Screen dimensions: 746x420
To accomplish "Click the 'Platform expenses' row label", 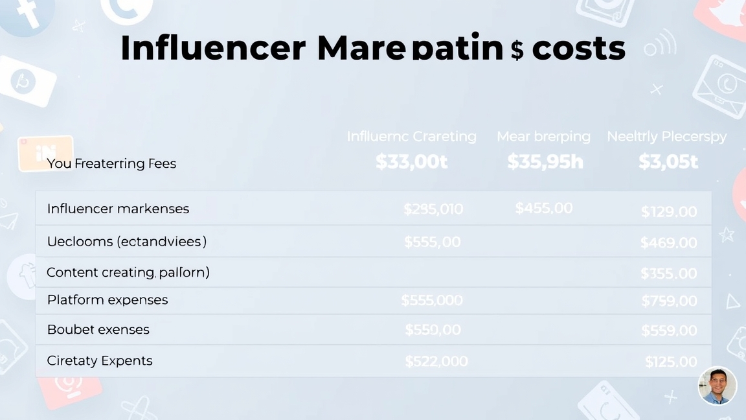I will pyautogui.click(x=107, y=300).
